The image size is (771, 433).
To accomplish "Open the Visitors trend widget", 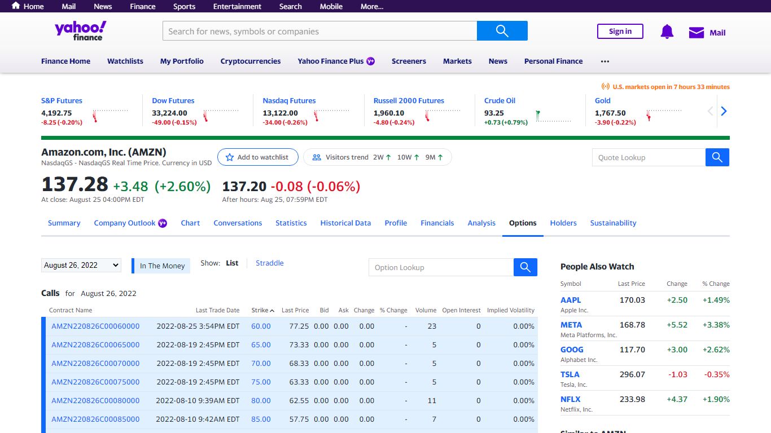I will [x=377, y=157].
